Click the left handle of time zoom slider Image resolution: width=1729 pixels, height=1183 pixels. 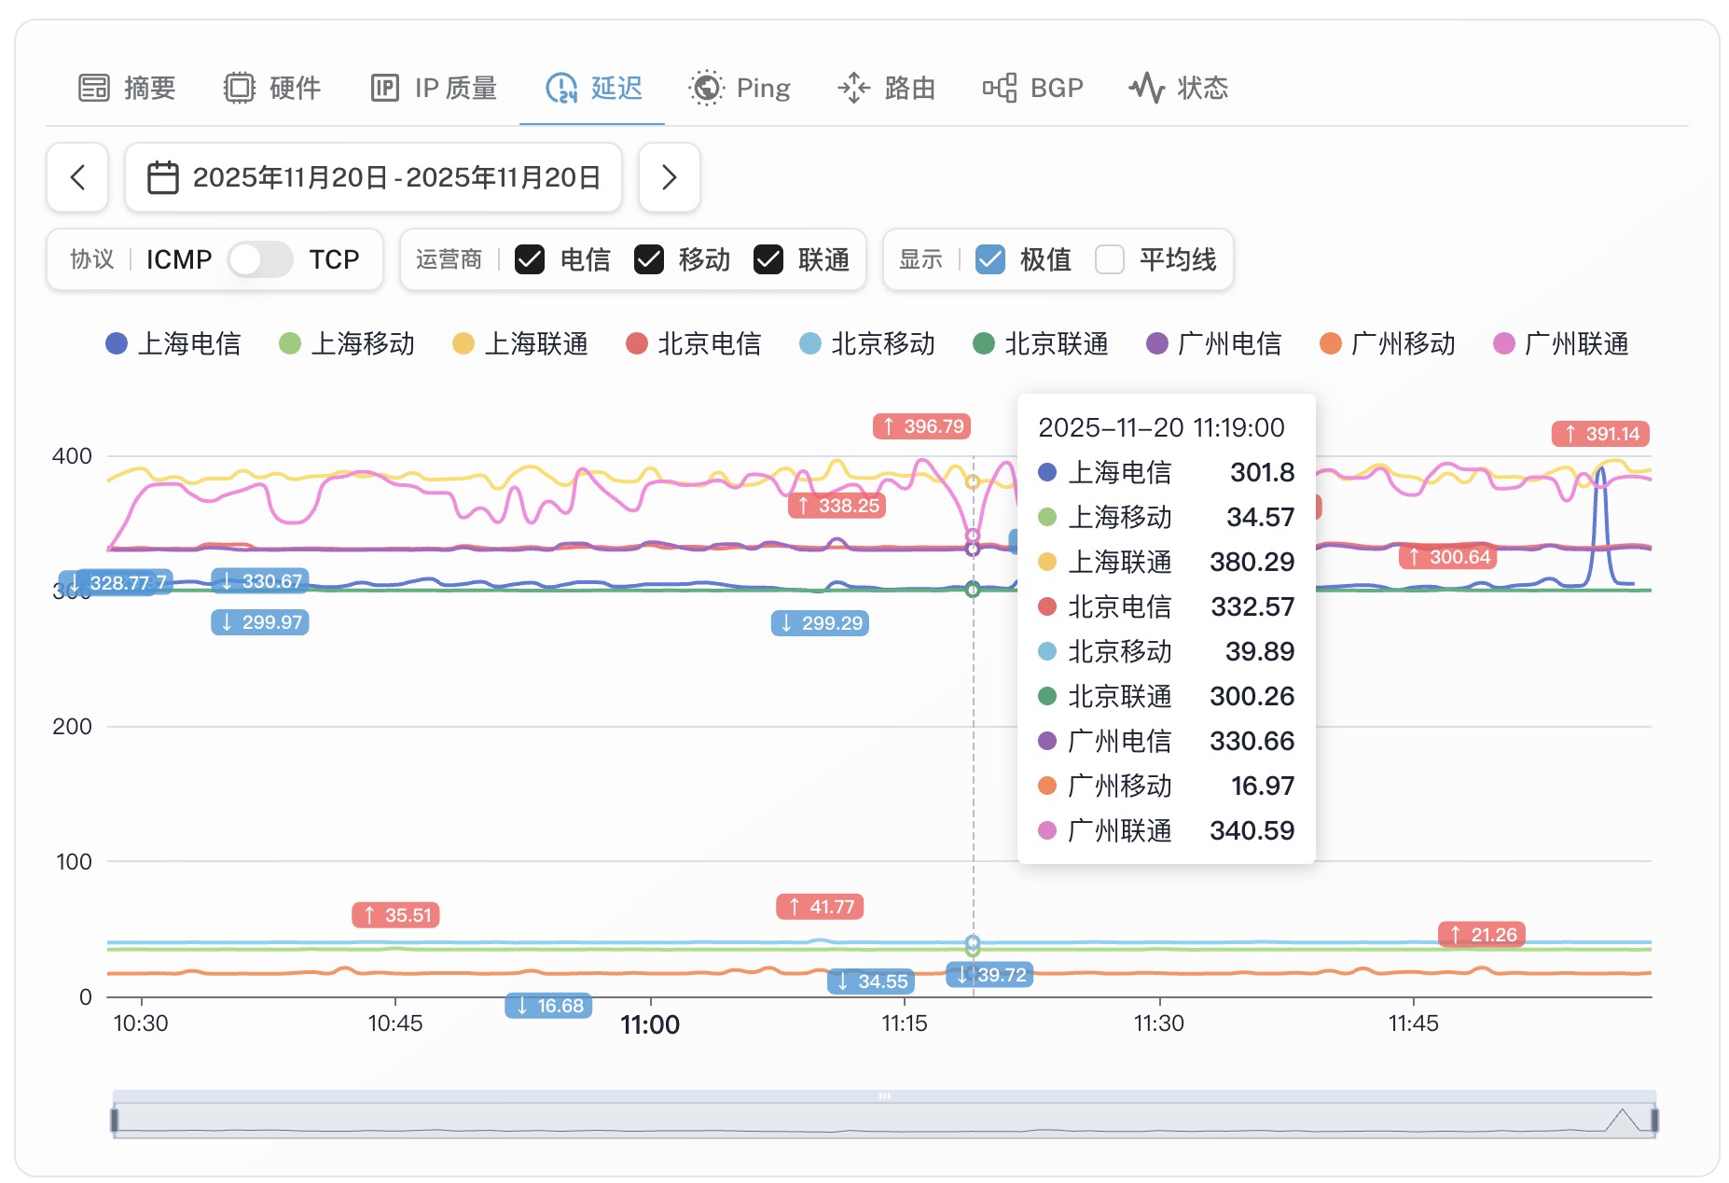(115, 1120)
